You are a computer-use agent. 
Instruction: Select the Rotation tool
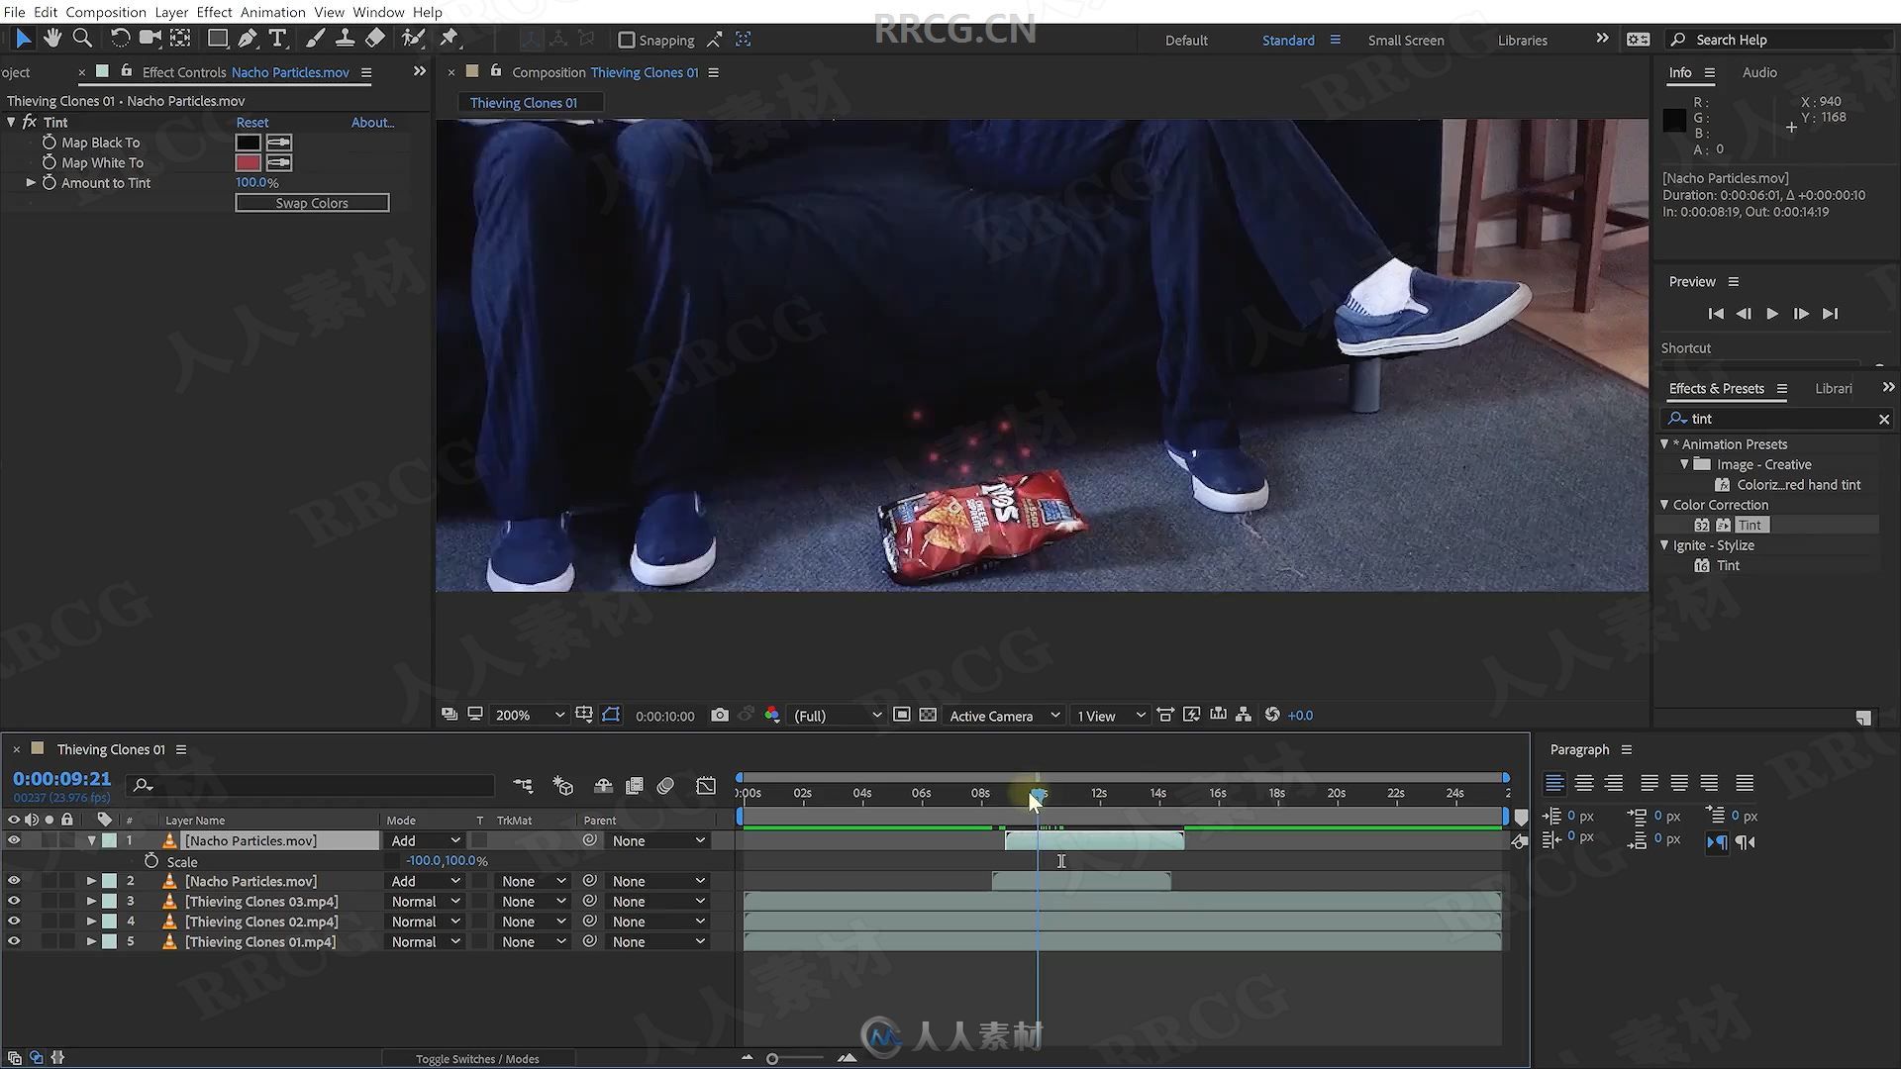[x=119, y=39]
